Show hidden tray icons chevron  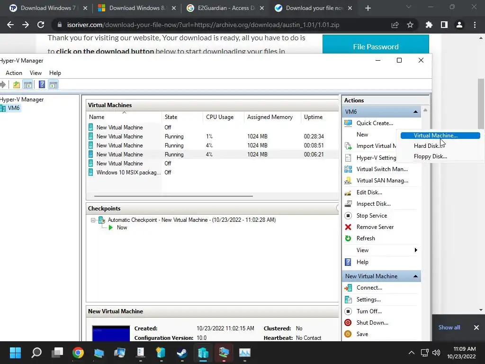click(412, 353)
